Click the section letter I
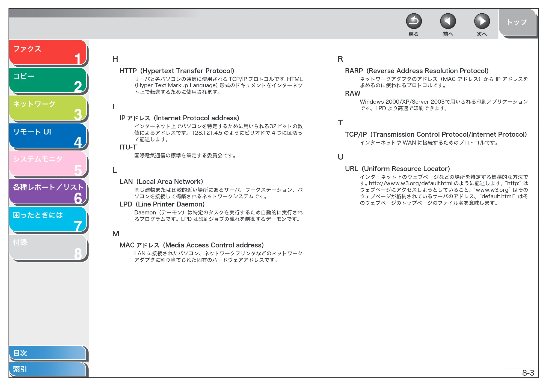Image resolution: width=546 pixels, height=386 pixels. pyautogui.click(x=113, y=106)
